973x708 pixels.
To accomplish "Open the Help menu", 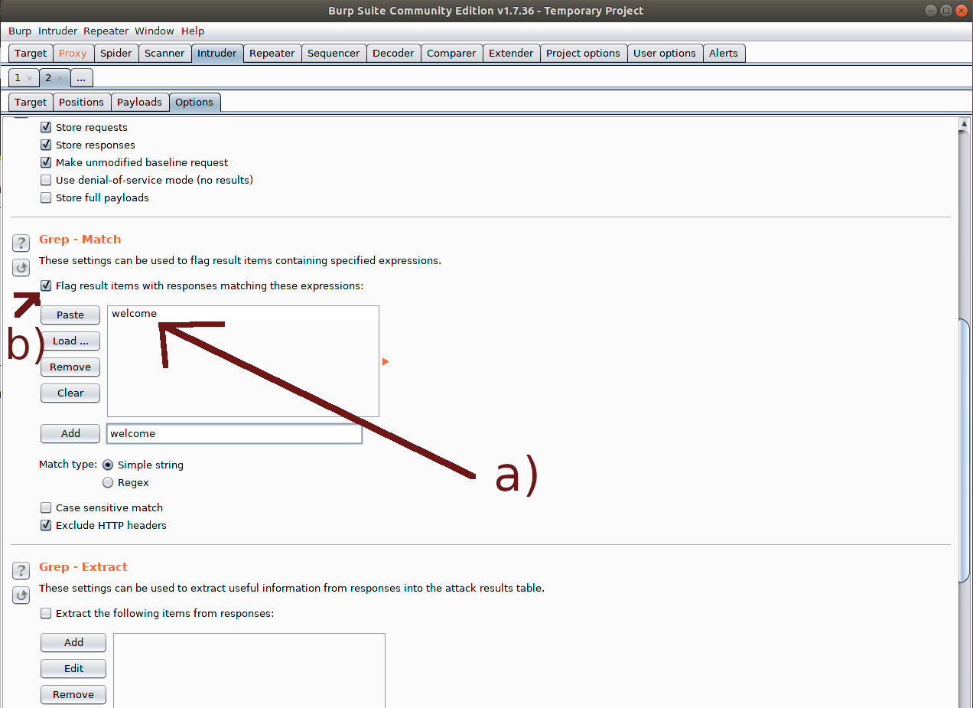I will pyautogui.click(x=193, y=31).
